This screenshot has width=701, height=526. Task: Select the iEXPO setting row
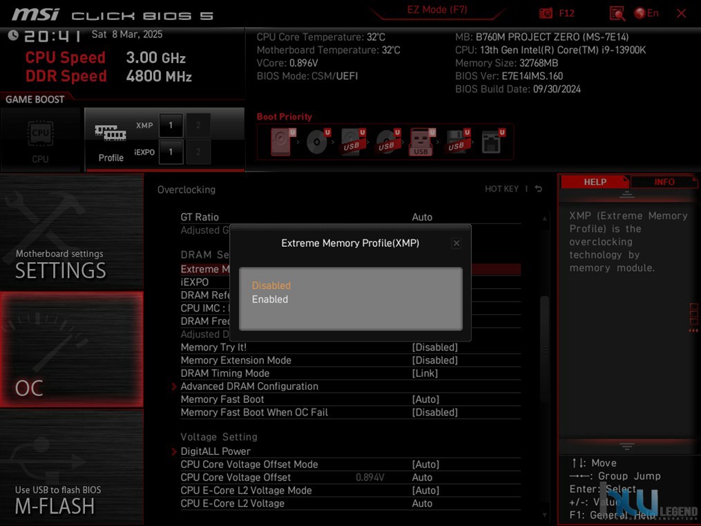click(195, 282)
